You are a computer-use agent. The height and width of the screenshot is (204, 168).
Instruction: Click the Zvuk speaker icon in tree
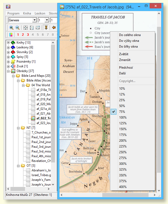(x=13, y=66)
